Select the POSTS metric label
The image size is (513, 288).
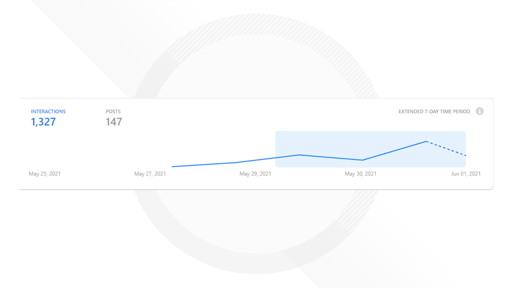click(113, 111)
